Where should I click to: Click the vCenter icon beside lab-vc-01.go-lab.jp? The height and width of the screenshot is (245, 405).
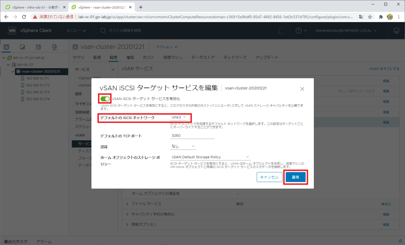click(9, 58)
